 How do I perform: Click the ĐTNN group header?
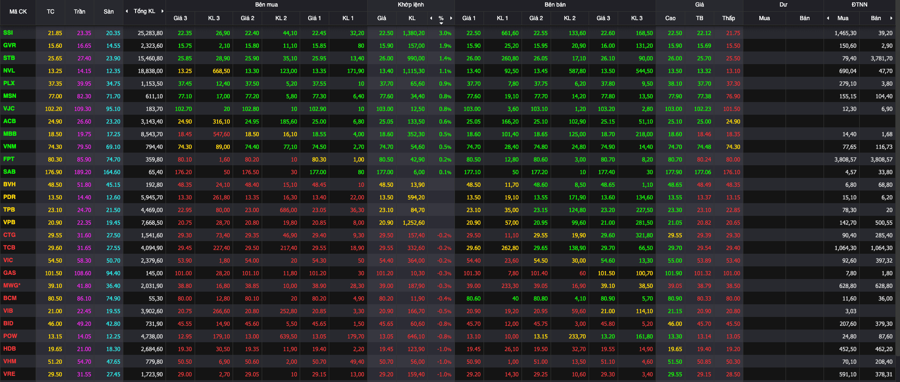[859, 5]
